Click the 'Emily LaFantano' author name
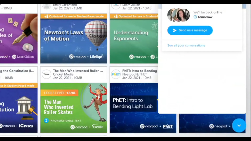The image size is (251, 141). point(65,5)
